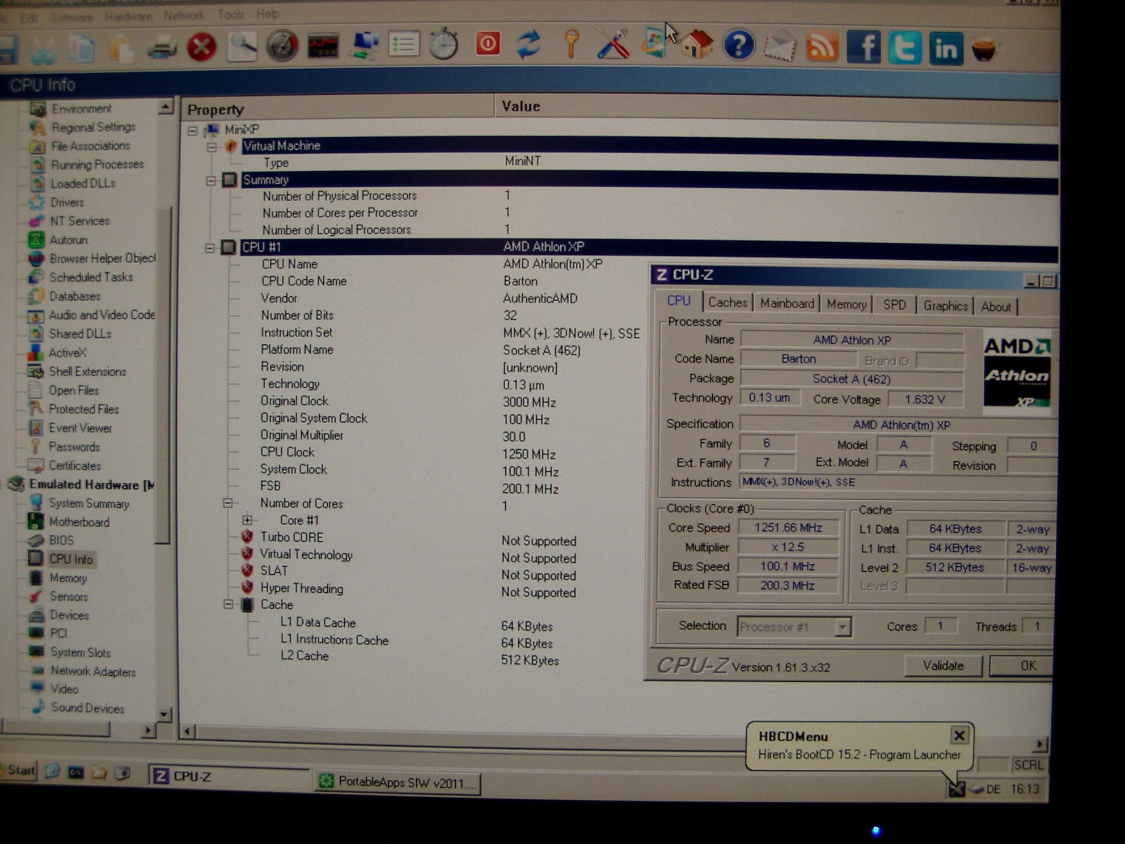
Task: Click the Twitter icon in toolbar
Action: [904, 48]
